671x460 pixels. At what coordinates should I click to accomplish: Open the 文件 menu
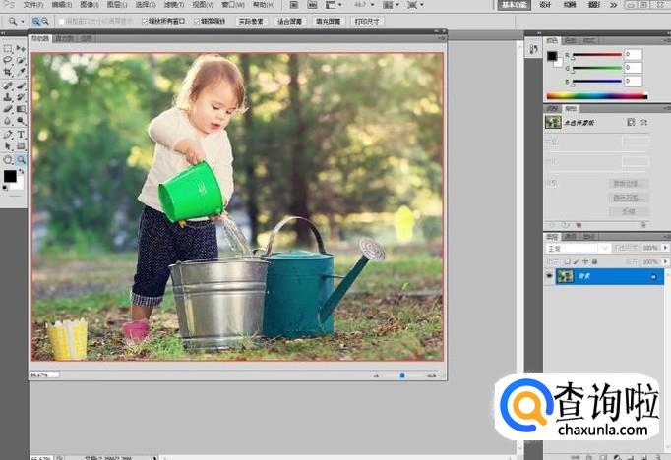[33, 5]
